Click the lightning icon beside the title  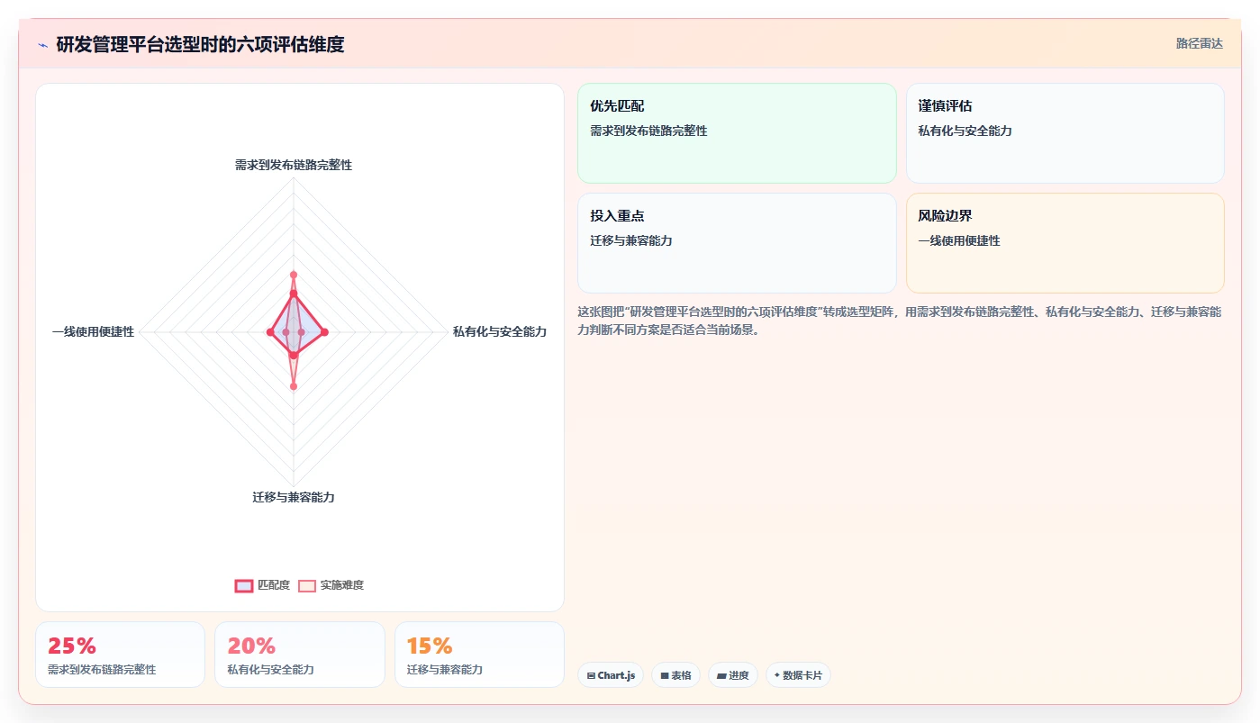click(x=43, y=45)
